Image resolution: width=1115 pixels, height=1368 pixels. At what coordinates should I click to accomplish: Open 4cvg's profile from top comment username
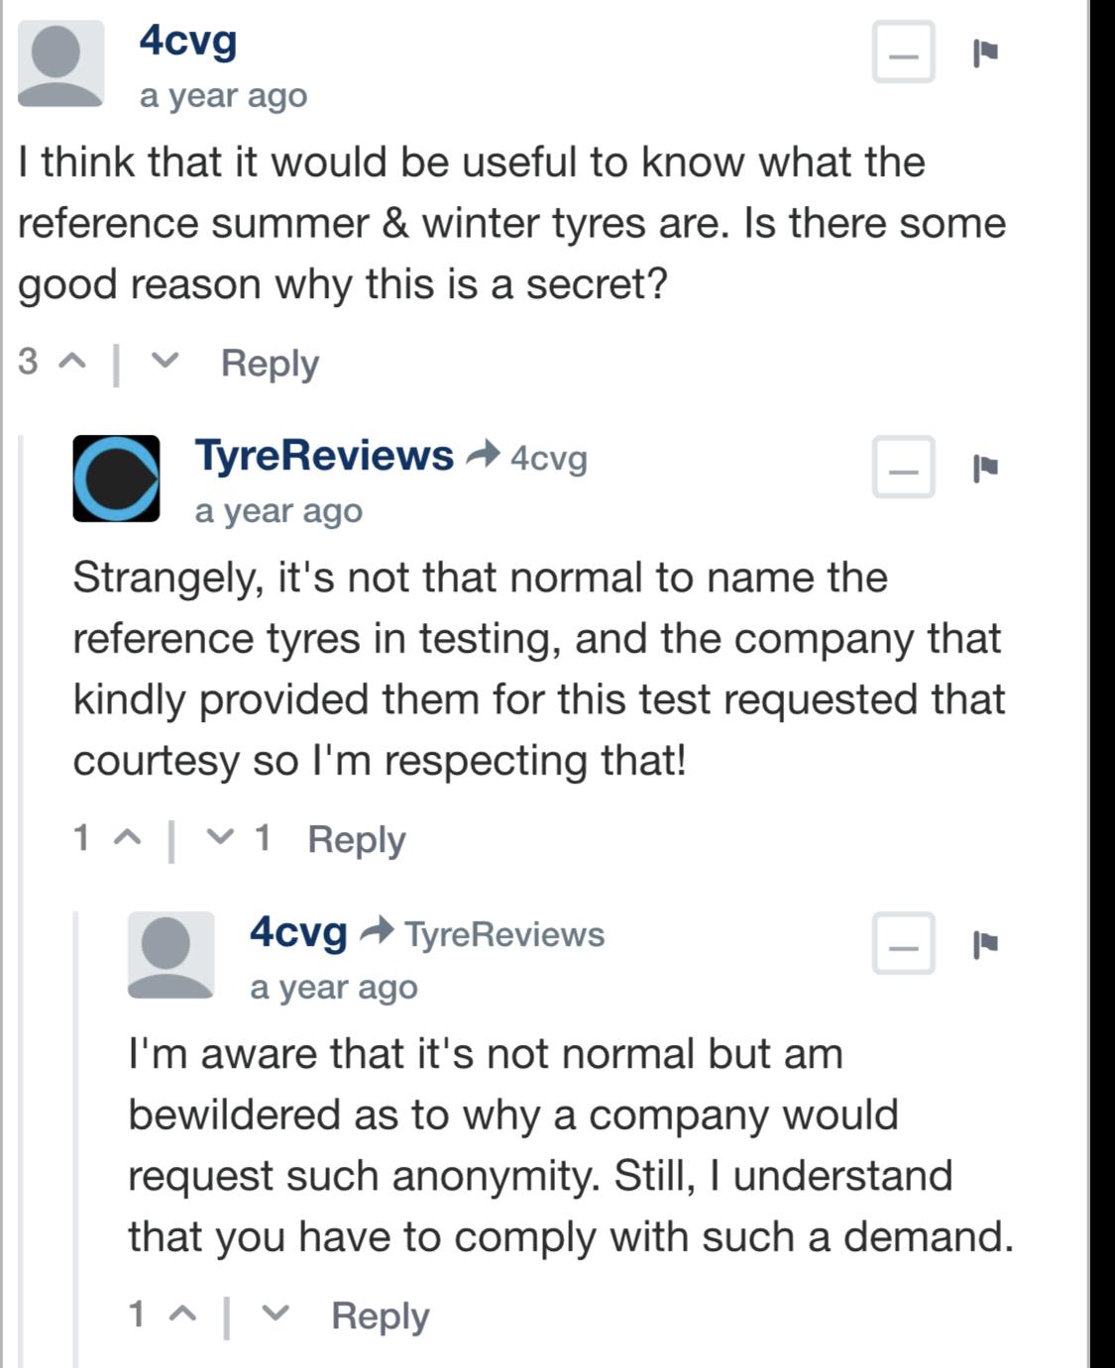[188, 40]
